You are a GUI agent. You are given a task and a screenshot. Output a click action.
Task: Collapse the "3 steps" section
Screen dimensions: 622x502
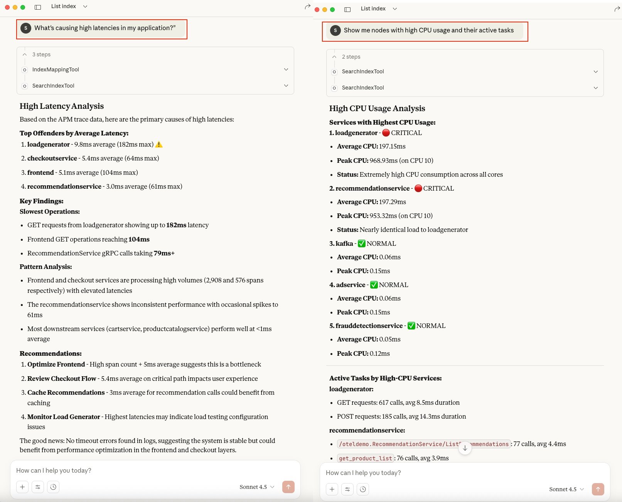pos(25,54)
